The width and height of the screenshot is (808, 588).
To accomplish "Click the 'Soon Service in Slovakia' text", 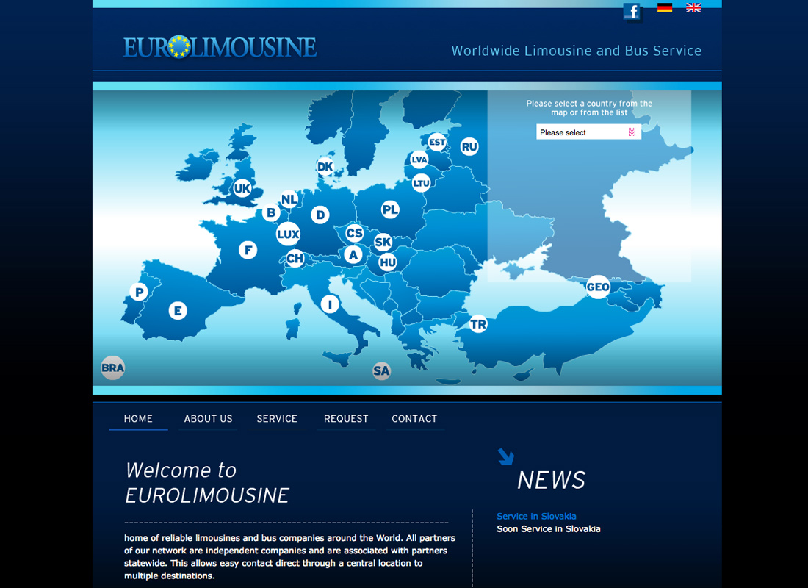I will point(549,528).
